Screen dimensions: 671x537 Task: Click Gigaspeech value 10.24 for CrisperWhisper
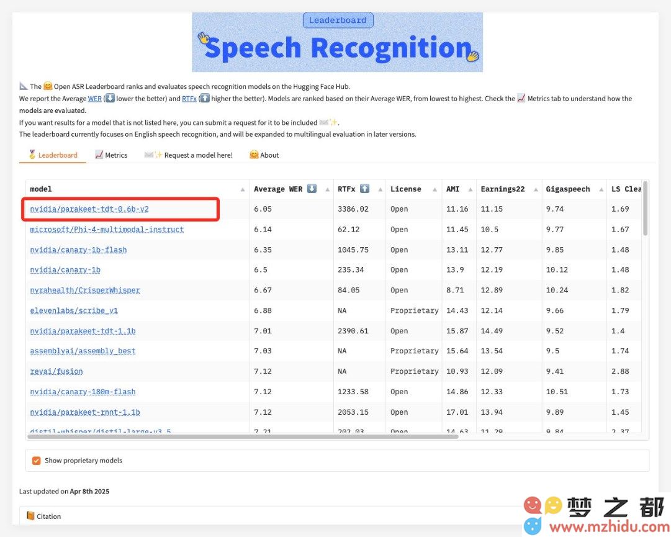click(557, 290)
